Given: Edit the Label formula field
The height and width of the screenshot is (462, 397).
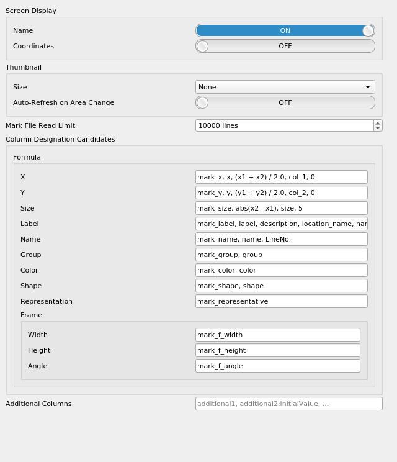Looking at the screenshot, I should 282,224.
